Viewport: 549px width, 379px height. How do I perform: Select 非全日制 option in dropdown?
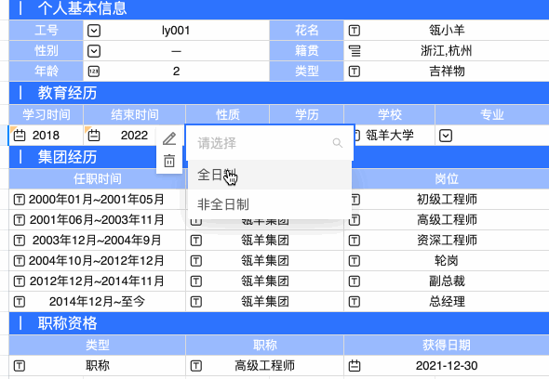pyautogui.click(x=270, y=204)
